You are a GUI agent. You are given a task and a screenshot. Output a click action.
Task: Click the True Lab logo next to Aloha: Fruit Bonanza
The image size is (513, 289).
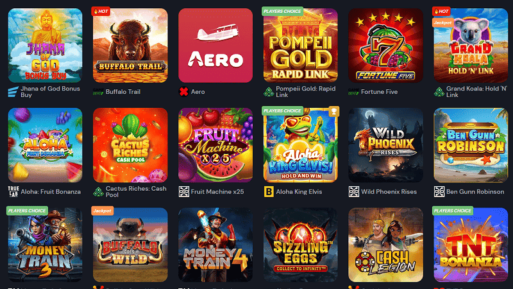[x=13, y=191]
